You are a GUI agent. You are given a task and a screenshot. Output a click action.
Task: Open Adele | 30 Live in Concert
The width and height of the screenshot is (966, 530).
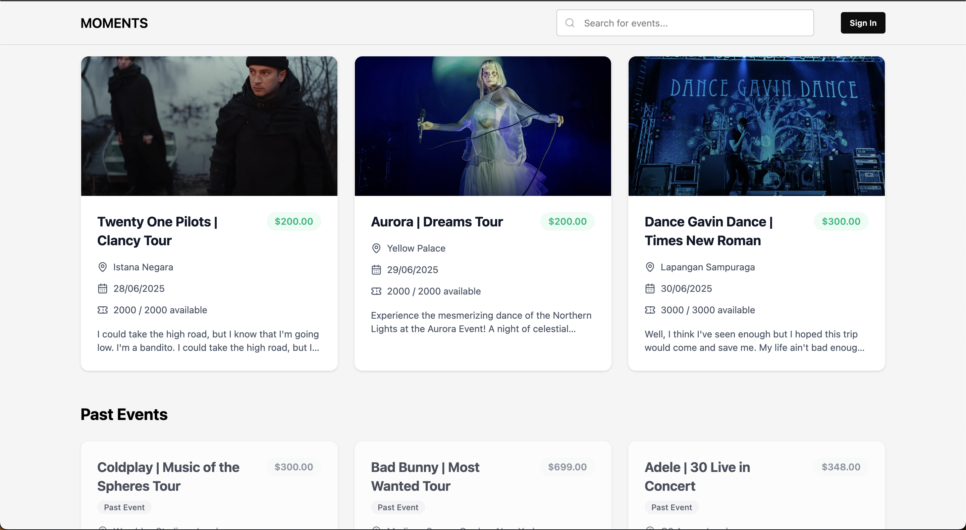(x=698, y=477)
